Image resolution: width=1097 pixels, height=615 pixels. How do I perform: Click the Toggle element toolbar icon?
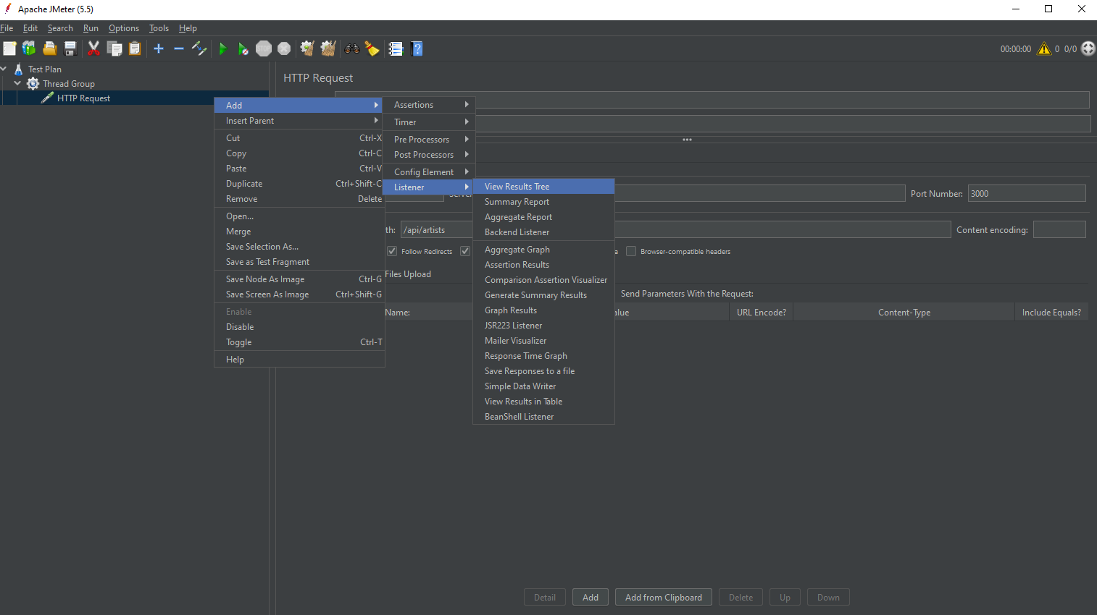[x=199, y=48]
